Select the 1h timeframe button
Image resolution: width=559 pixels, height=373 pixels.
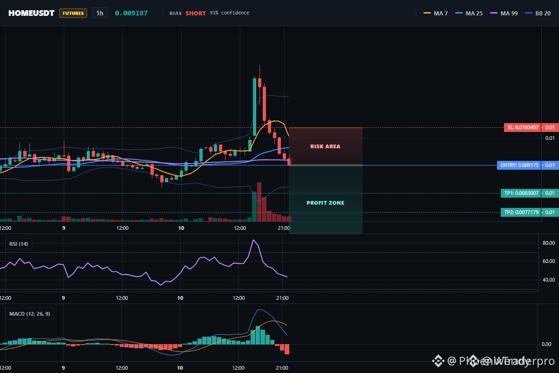pos(100,13)
